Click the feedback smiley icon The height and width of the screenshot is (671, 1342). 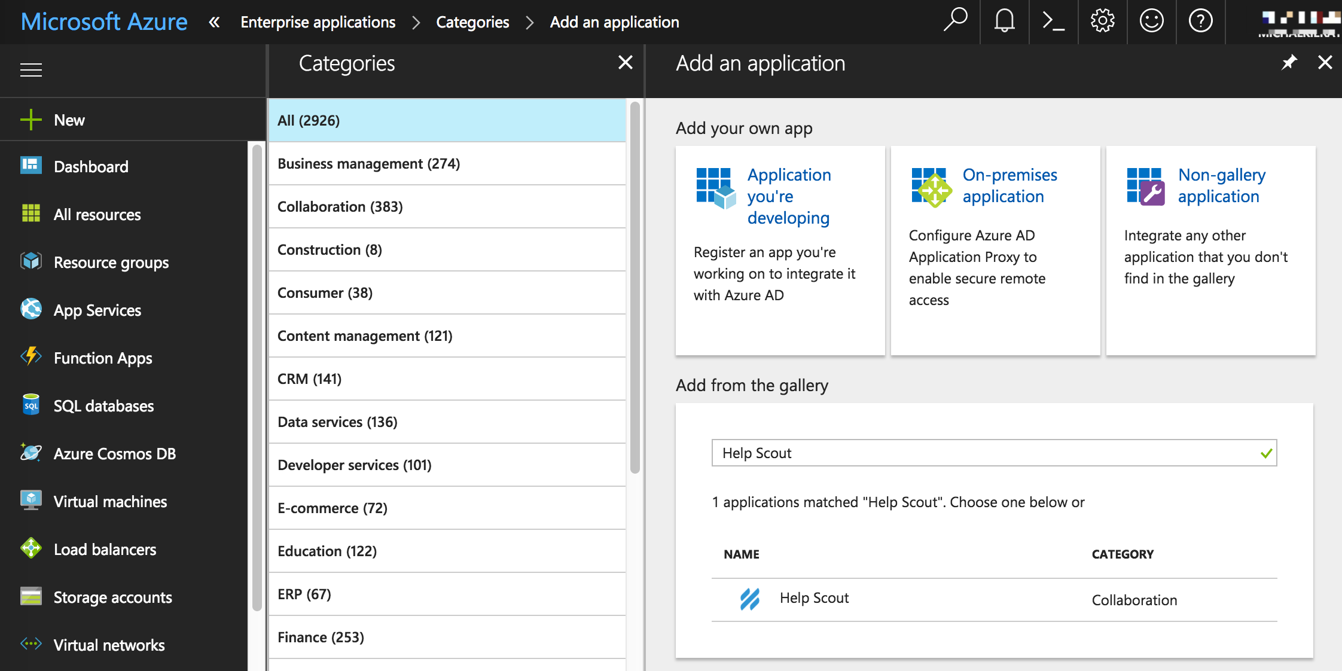1151,22
